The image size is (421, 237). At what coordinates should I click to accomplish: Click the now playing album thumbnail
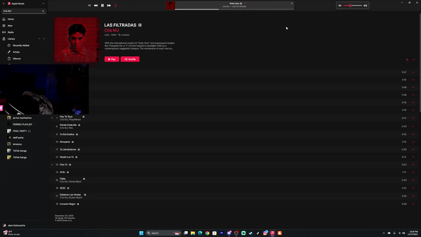click(170, 5)
